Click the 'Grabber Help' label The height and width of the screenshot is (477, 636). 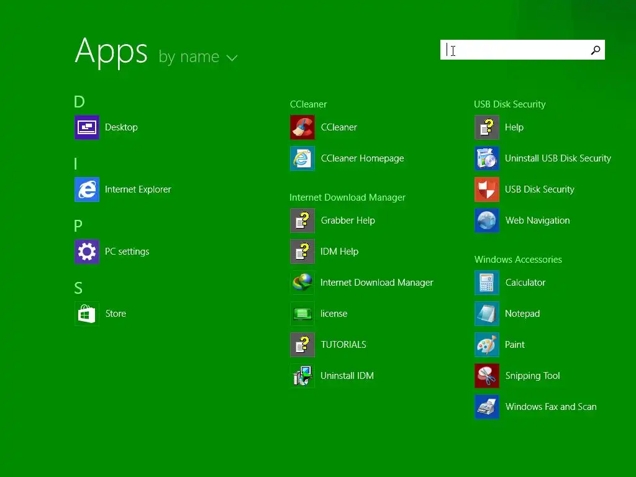point(348,220)
